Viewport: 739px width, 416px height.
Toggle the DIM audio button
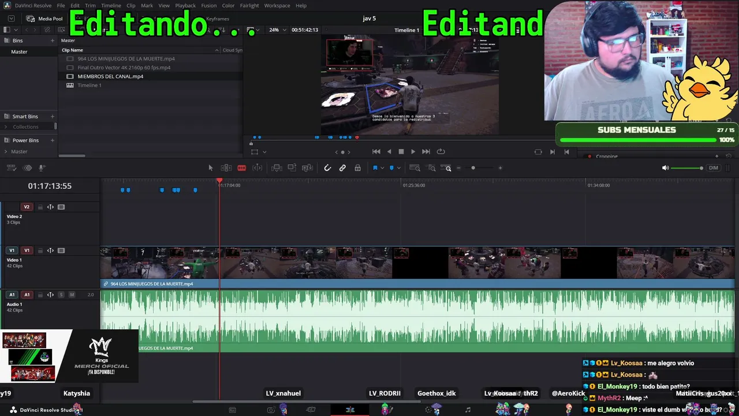pos(714,168)
